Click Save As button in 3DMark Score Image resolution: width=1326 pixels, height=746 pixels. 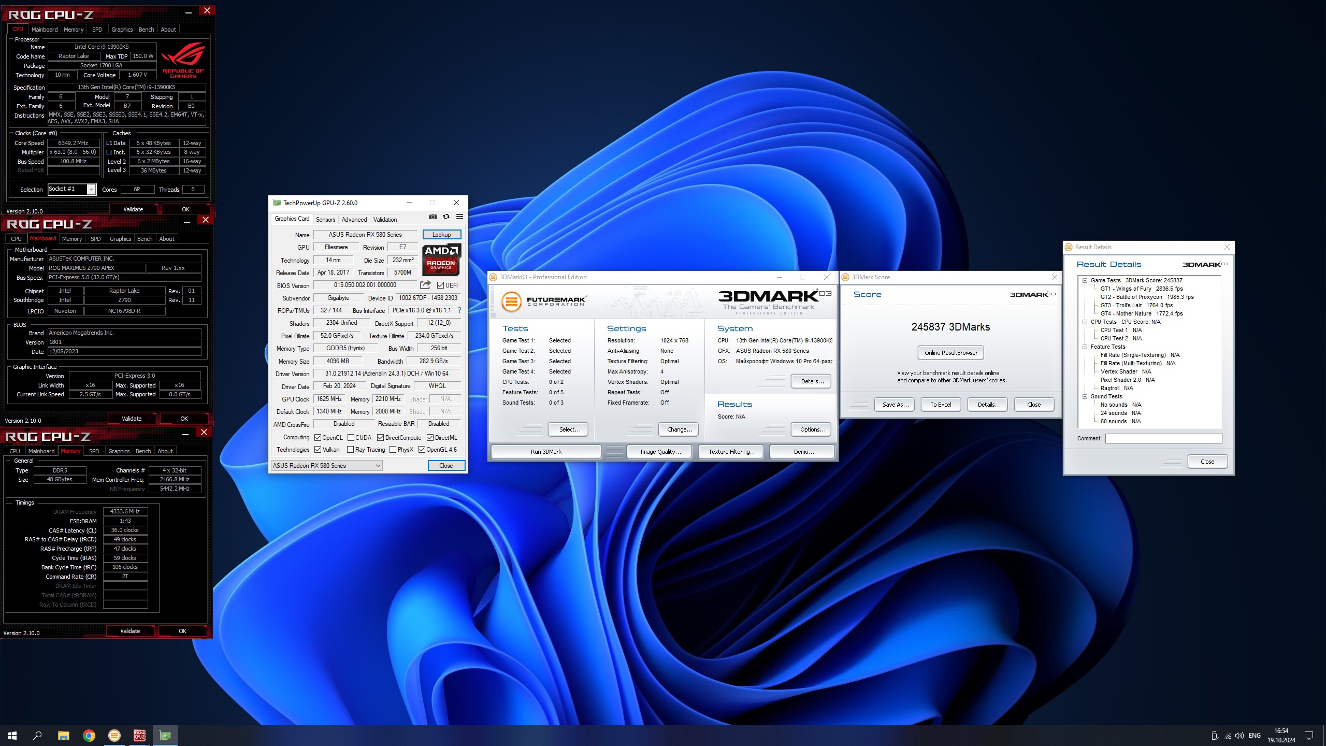[895, 405]
